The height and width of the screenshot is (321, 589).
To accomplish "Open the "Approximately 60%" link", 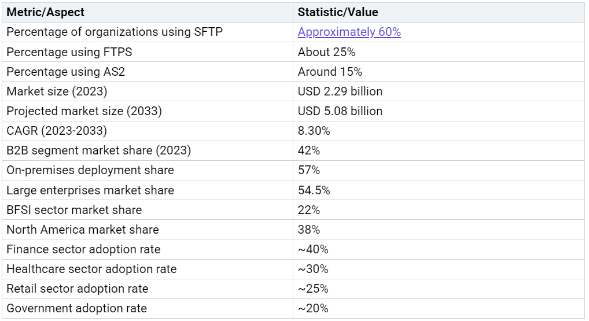I will [x=349, y=32].
